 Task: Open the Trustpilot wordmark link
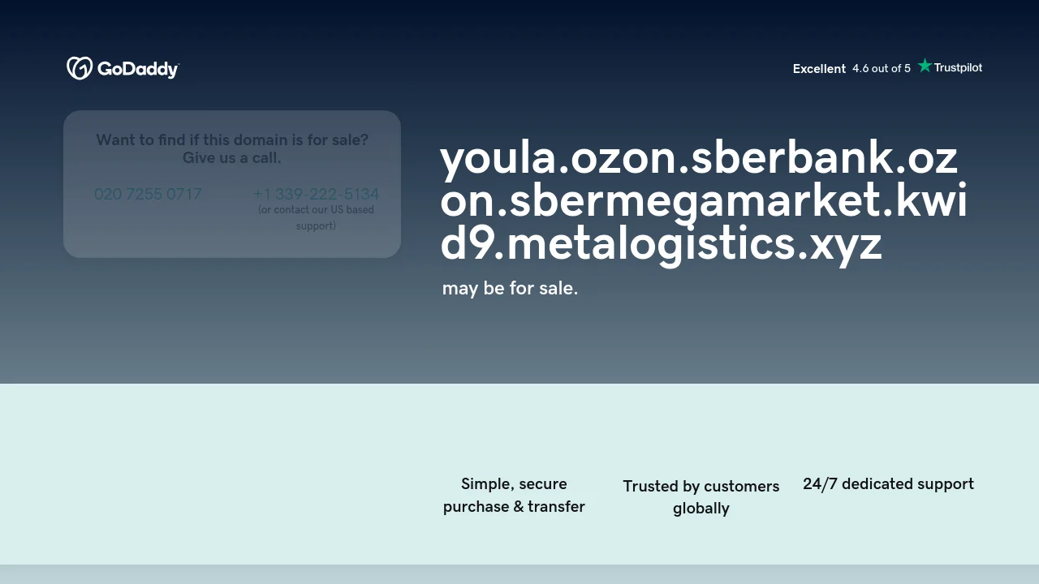coord(958,67)
